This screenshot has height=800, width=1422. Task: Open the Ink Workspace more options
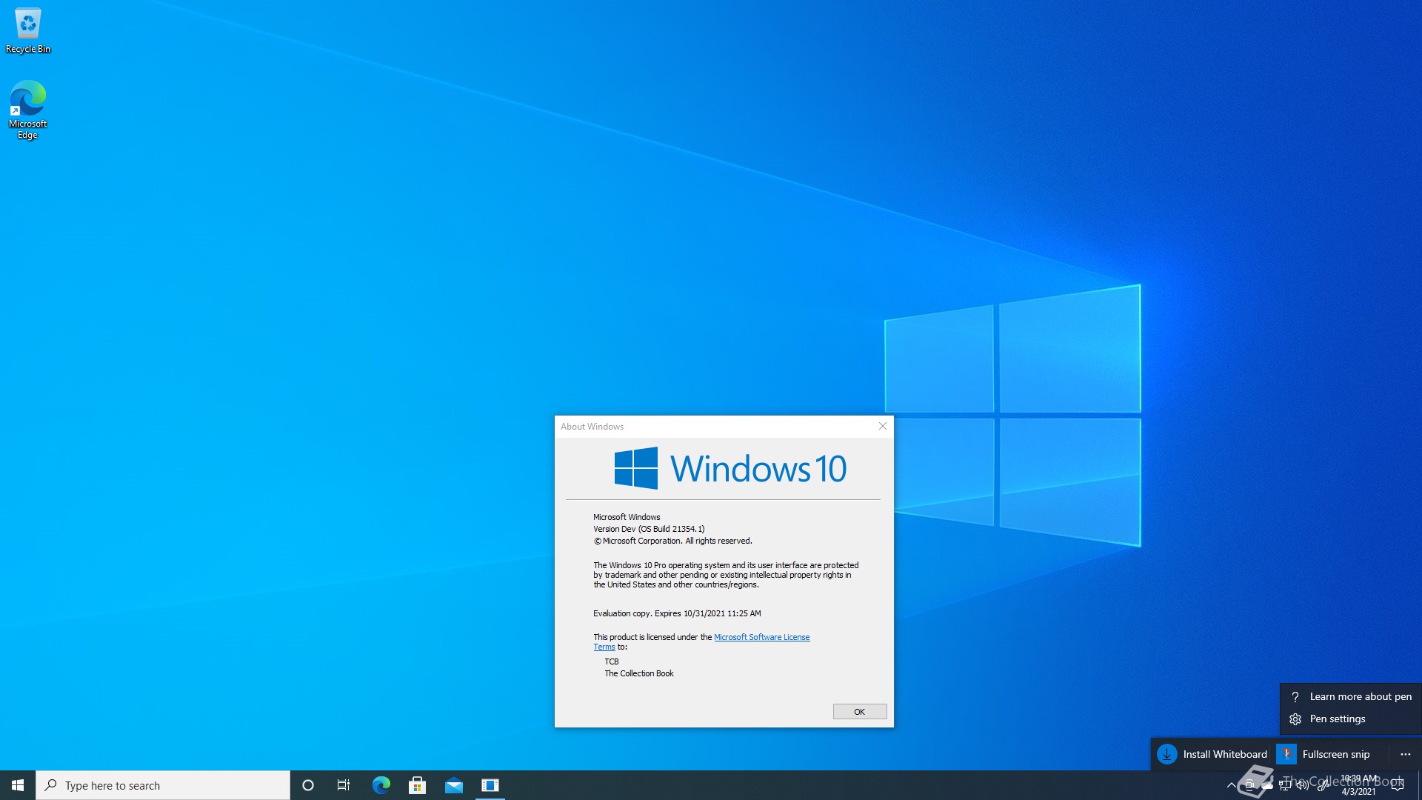1405,754
